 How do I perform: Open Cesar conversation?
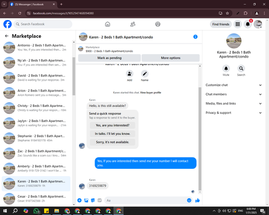[36, 199]
